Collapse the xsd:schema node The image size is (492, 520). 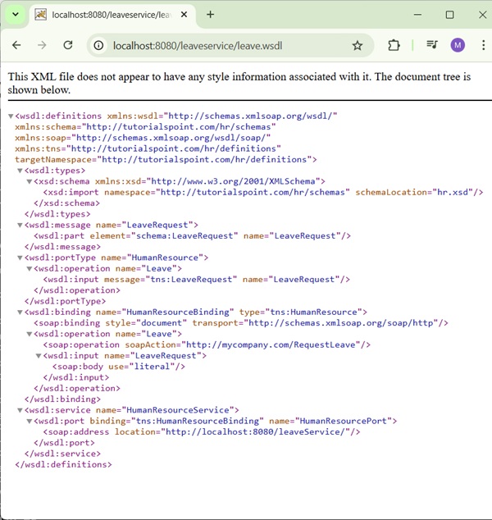coord(30,181)
